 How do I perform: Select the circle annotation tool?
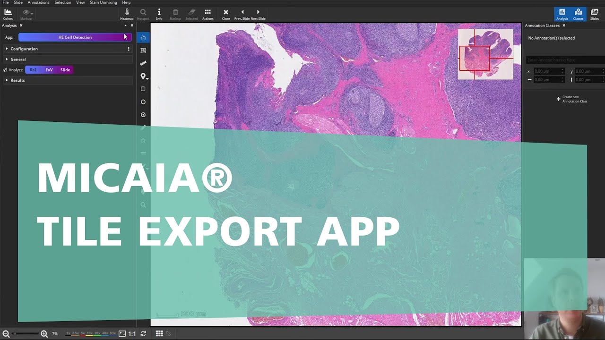click(x=143, y=102)
